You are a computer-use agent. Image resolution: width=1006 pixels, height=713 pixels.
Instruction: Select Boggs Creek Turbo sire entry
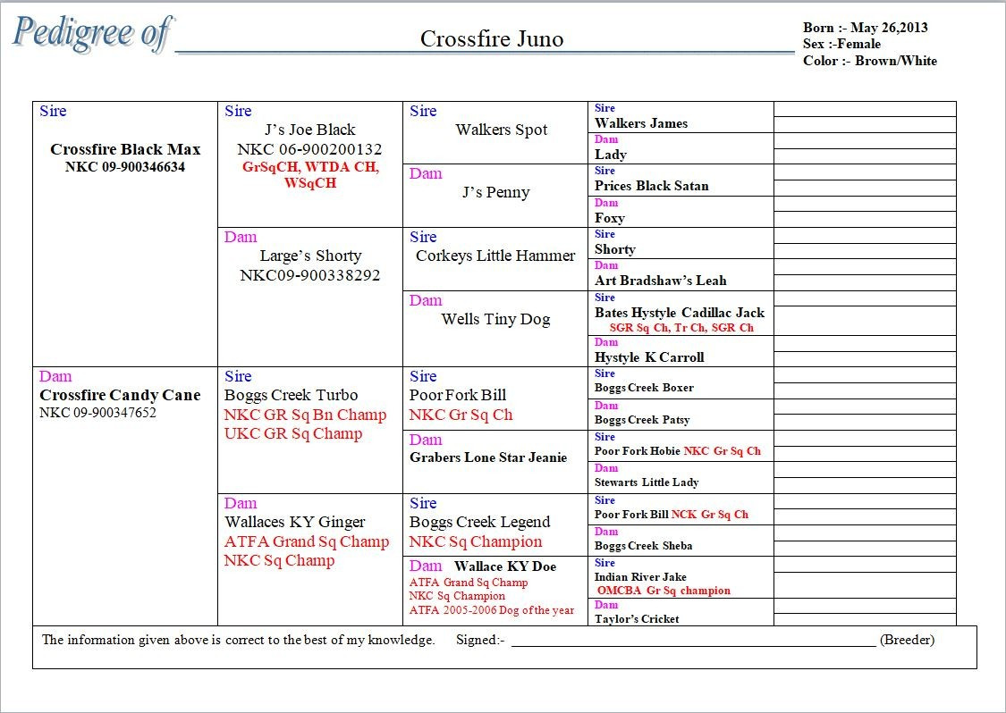click(x=291, y=395)
